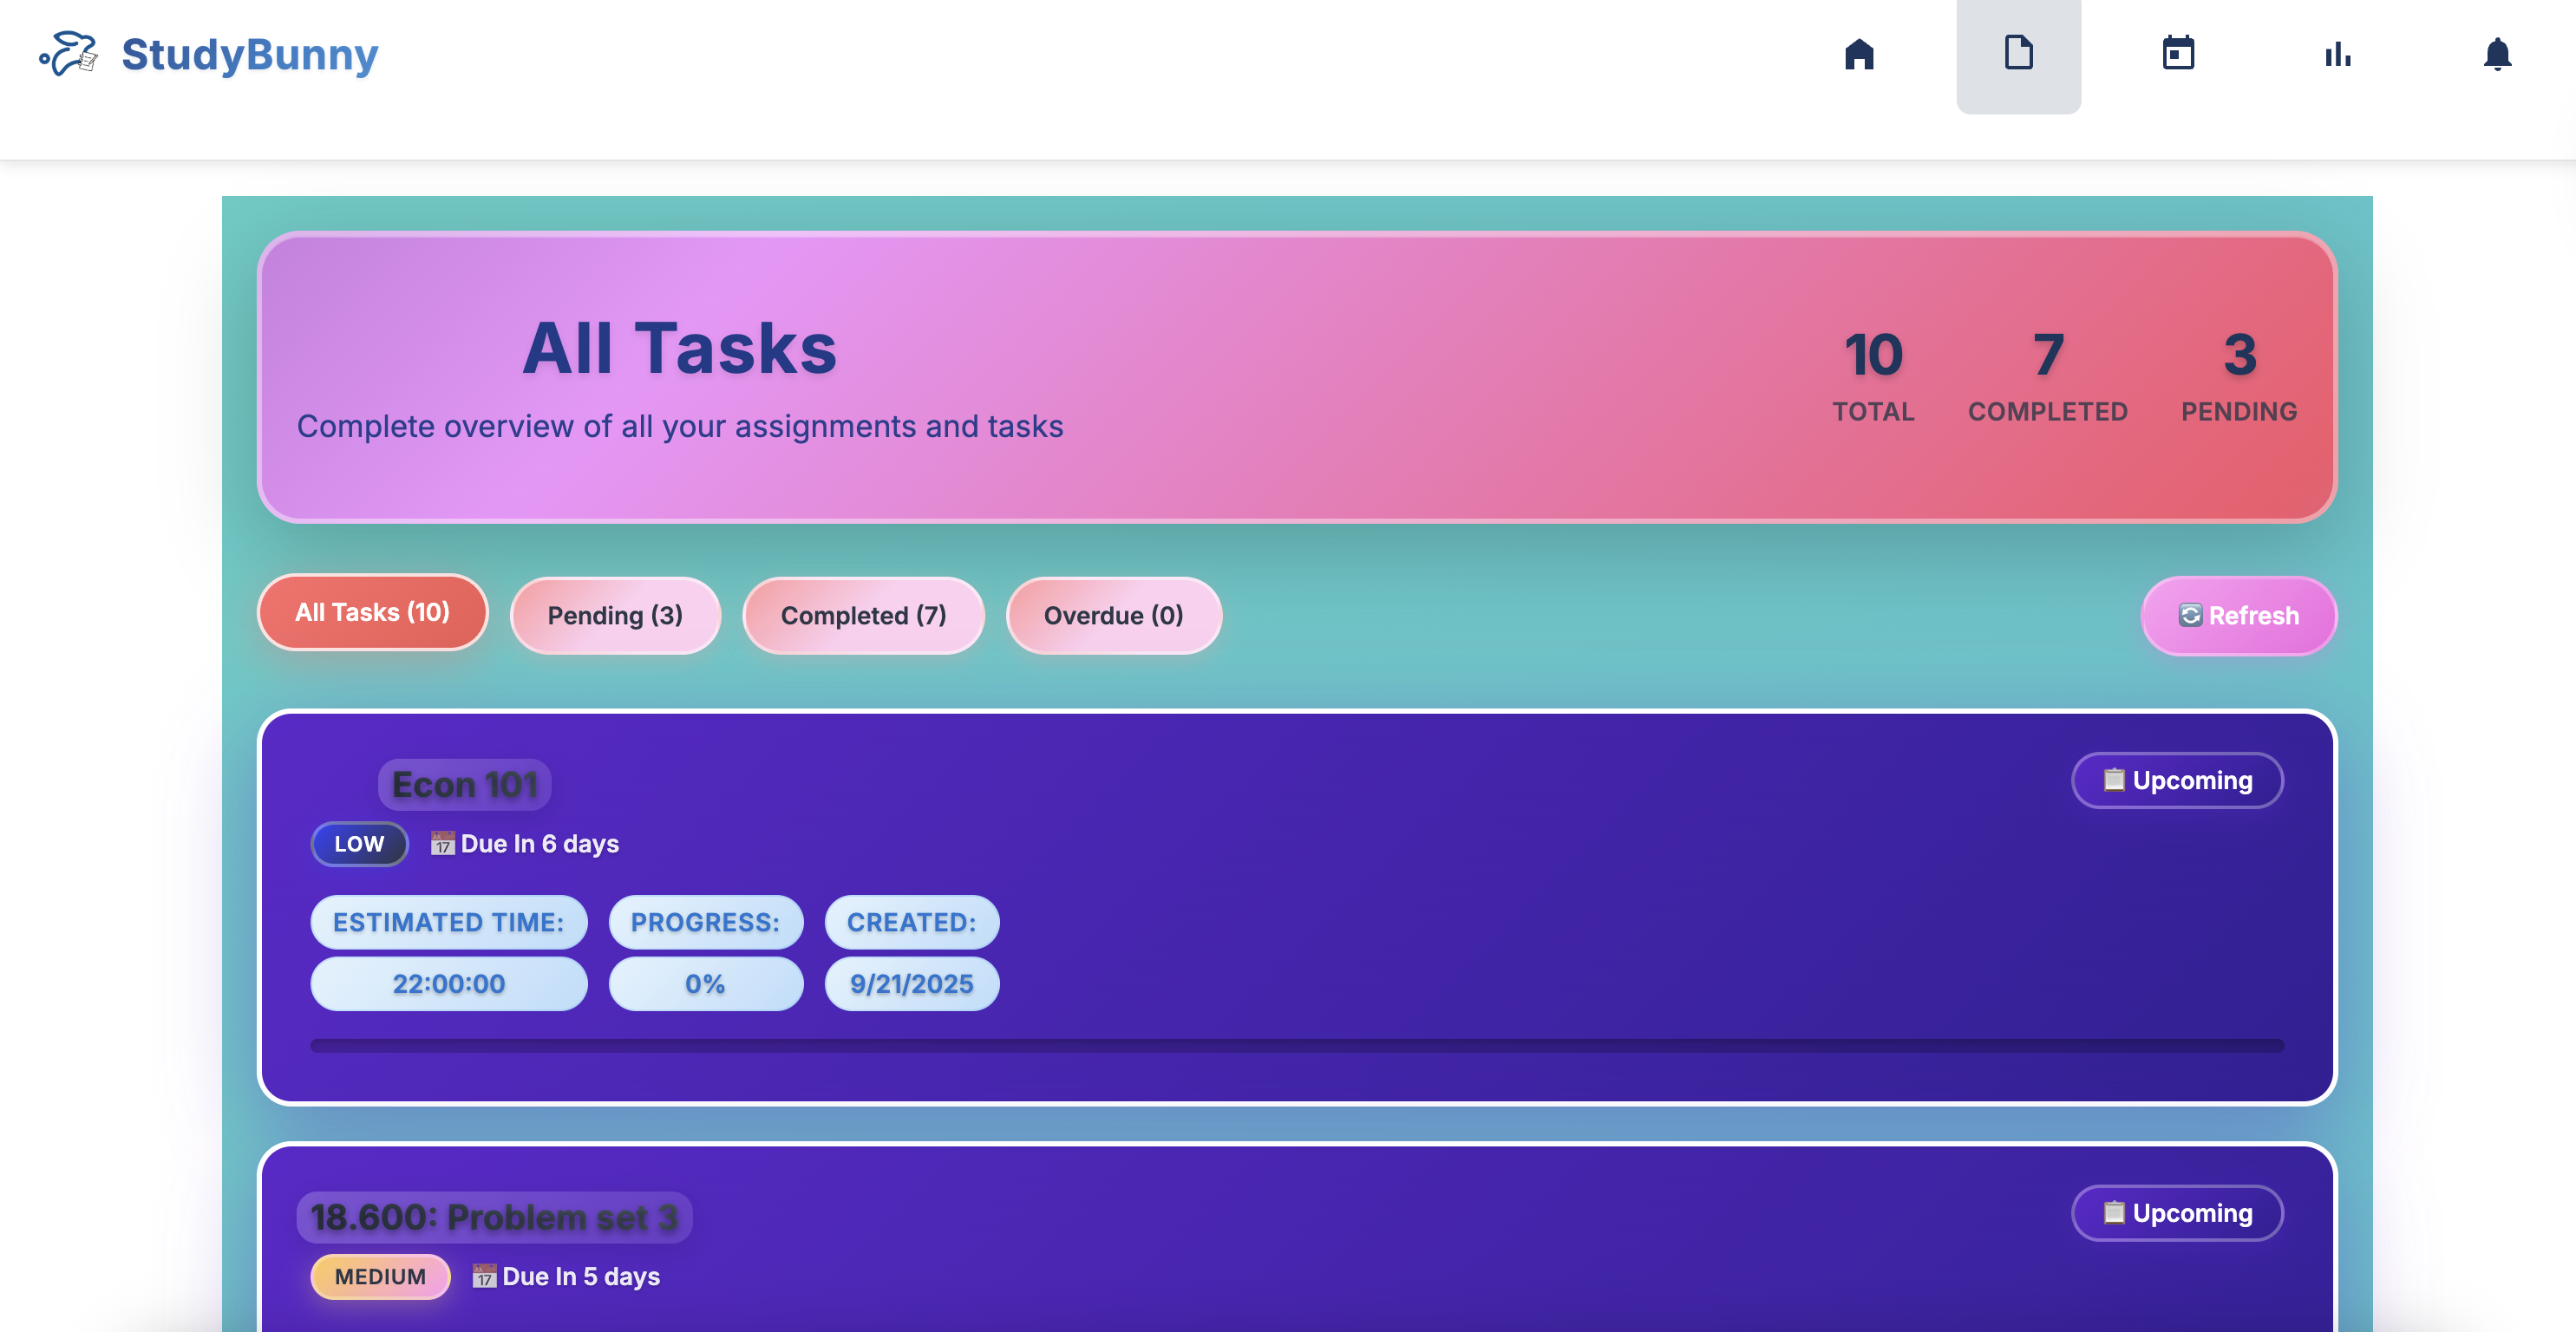Click the StudyBunny rabbit logo icon
Viewport: 2576px width, 1332px height.
[68, 54]
